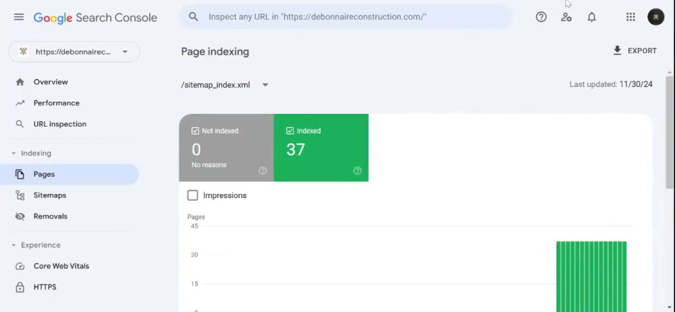Image resolution: width=675 pixels, height=312 pixels.
Task: Click the No reasons label
Action: [209, 165]
